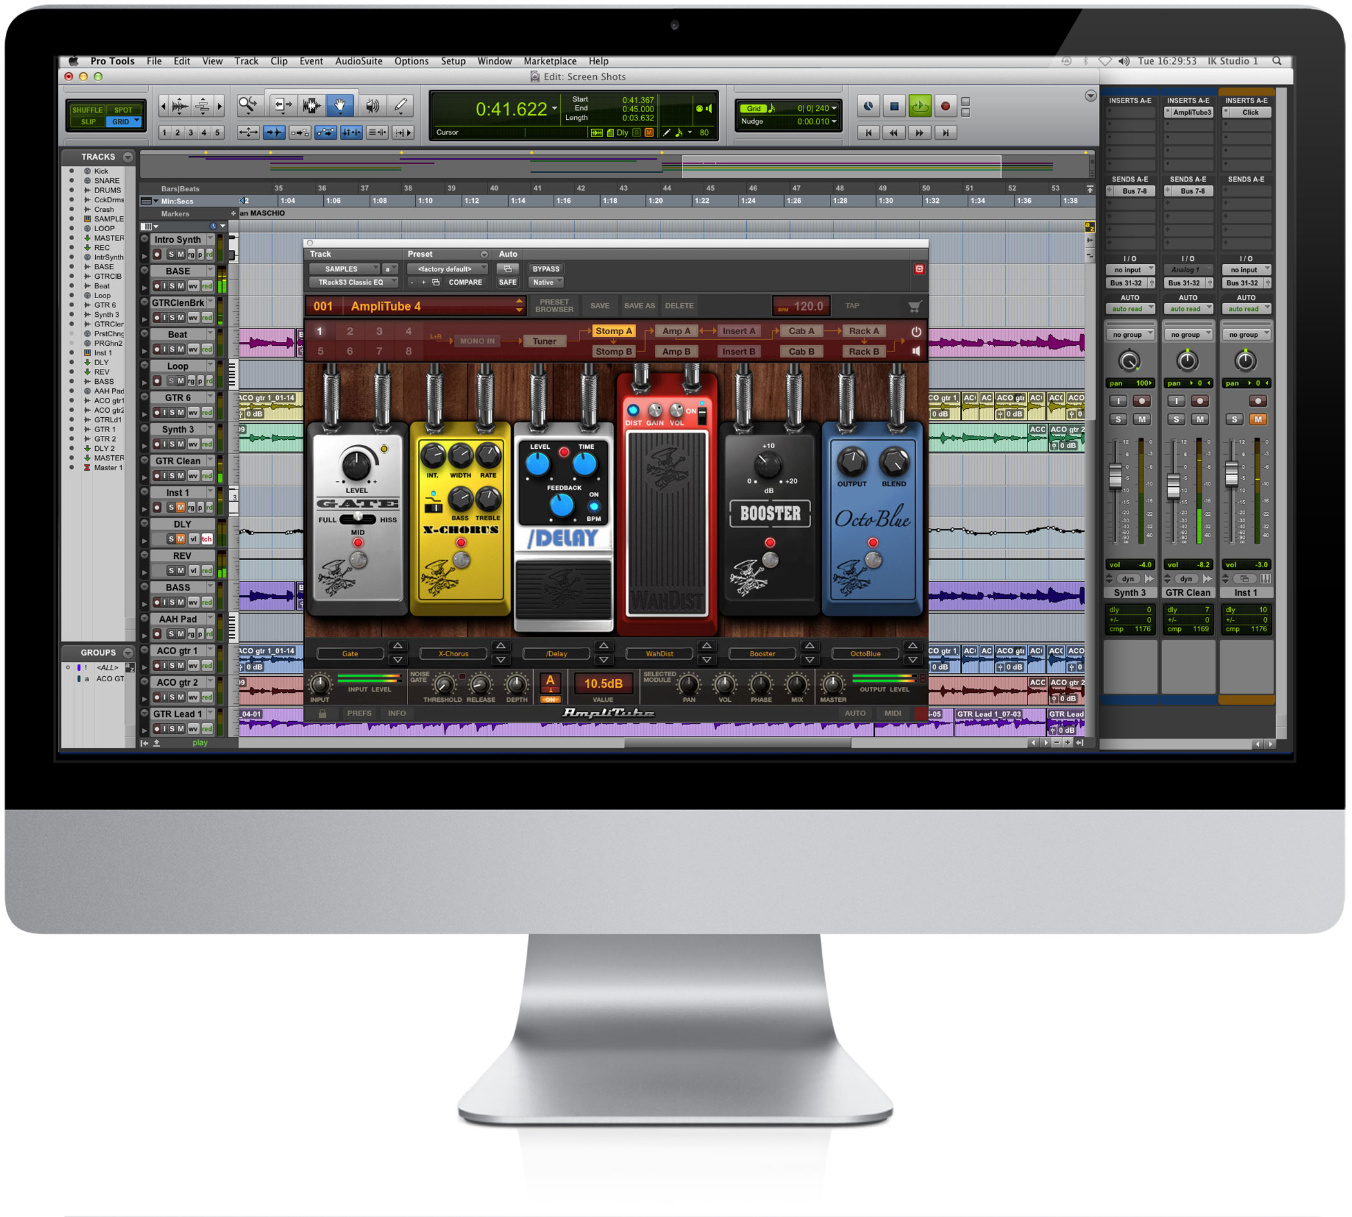1352x1217 pixels.
Task: Enable SPOT edit mode
Action: (124, 109)
